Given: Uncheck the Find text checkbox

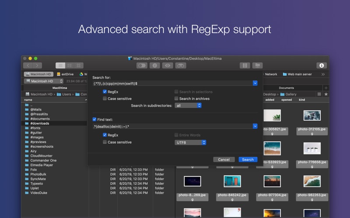Looking at the screenshot, I should pos(94,119).
